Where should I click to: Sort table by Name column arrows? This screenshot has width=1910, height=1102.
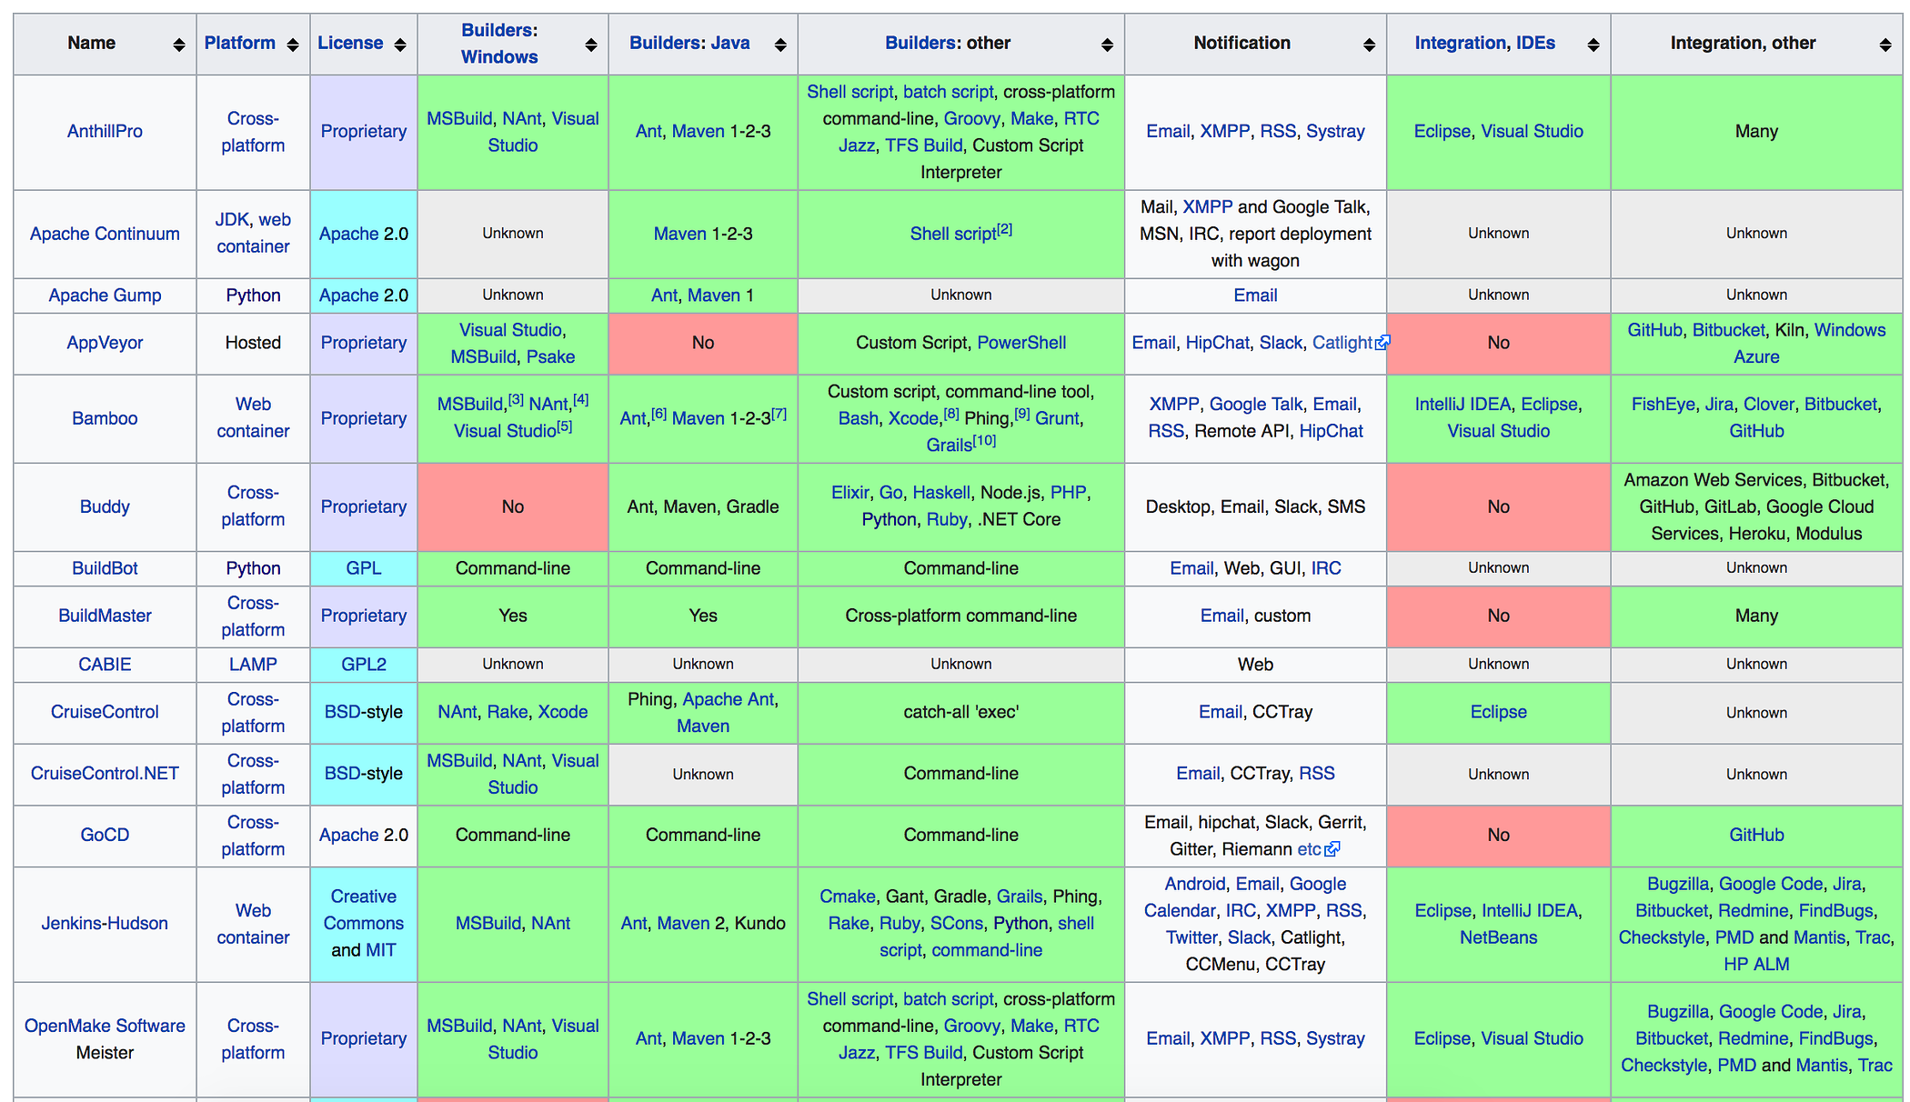[178, 45]
